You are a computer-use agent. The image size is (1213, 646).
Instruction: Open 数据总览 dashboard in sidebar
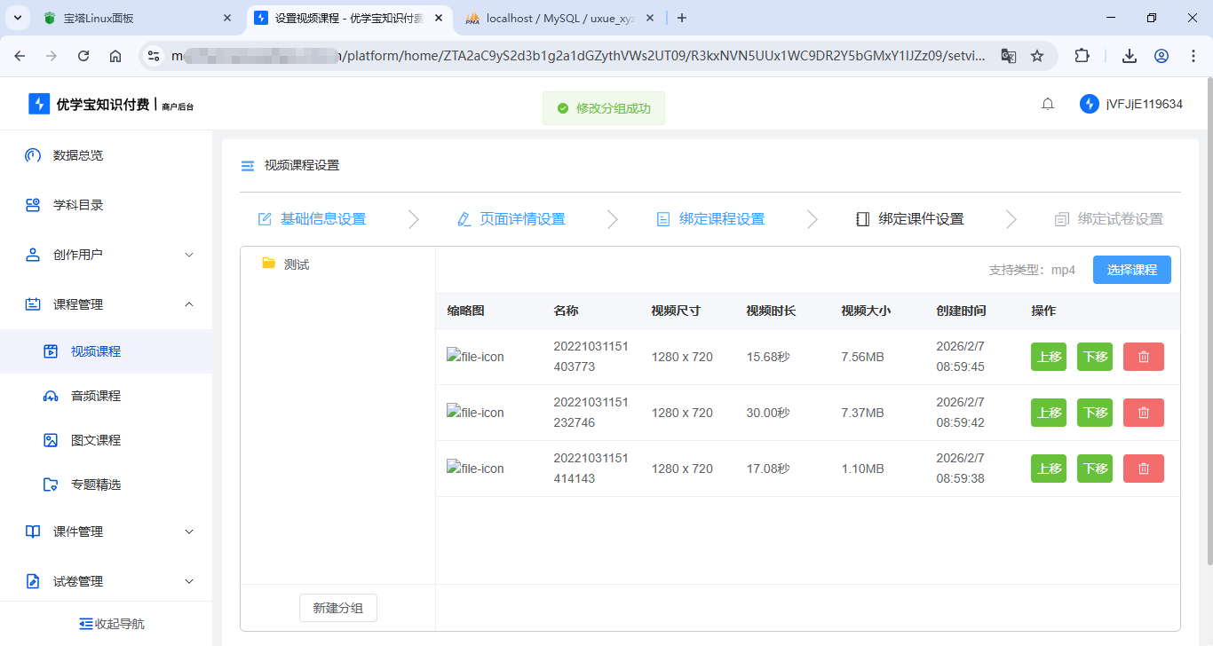tap(78, 155)
